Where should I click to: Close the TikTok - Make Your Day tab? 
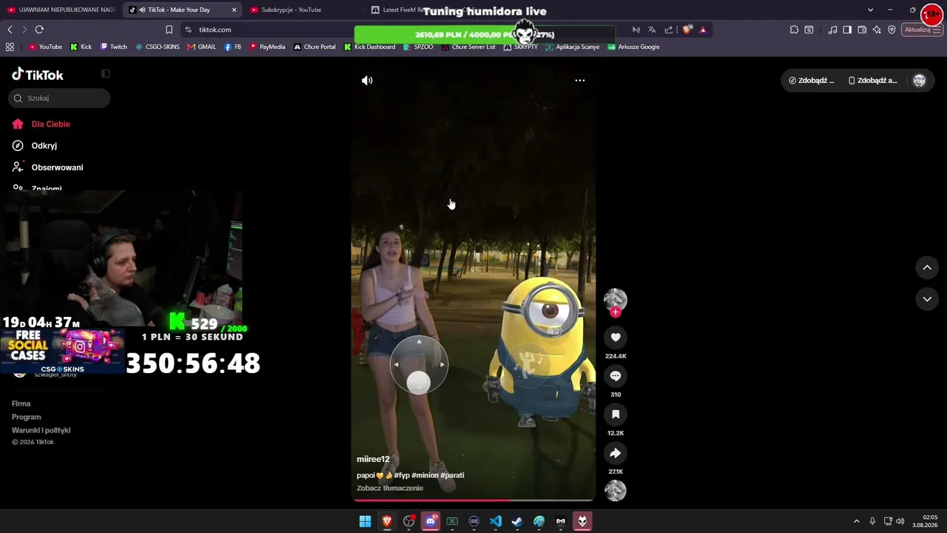point(235,10)
